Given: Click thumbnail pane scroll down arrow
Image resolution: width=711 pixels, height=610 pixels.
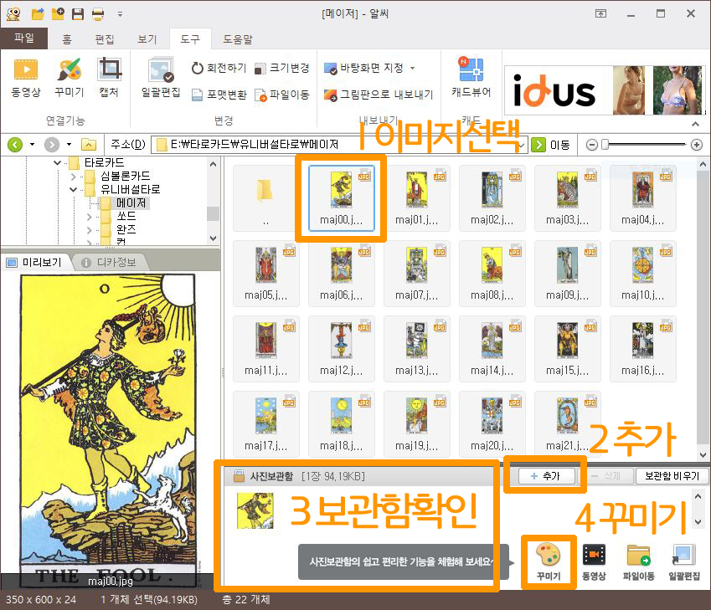Looking at the screenshot, I should tap(703, 454).
